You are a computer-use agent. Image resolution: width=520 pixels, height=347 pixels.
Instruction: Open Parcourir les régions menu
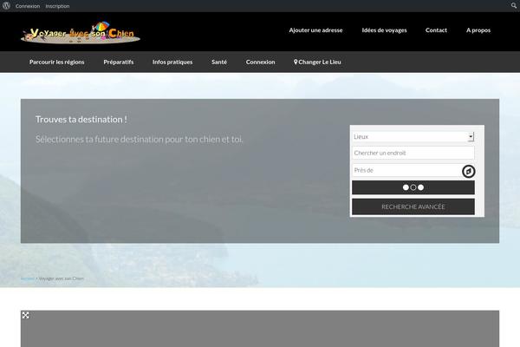click(x=56, y=62)
